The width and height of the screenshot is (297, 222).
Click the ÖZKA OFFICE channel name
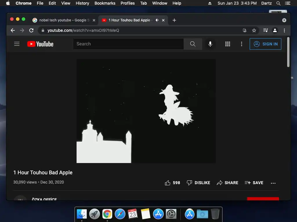point(44,199)
